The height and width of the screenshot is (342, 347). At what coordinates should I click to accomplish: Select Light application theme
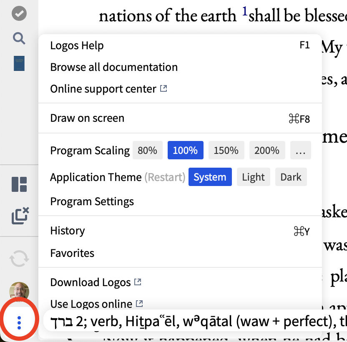(254, 177)
